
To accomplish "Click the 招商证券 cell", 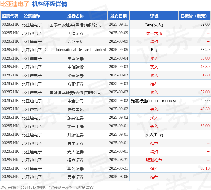I will click(x=75, y=160).
